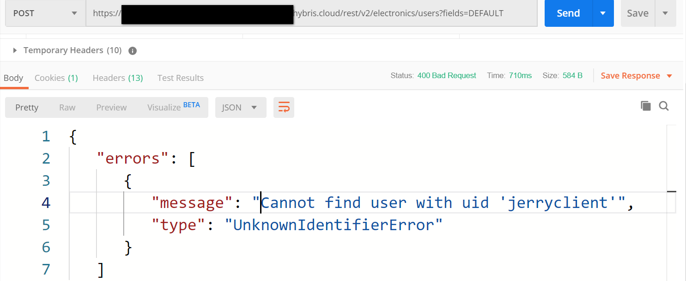Click the request URL field
Viewport: 686px width, 281px height.
[x=312, y=13]
